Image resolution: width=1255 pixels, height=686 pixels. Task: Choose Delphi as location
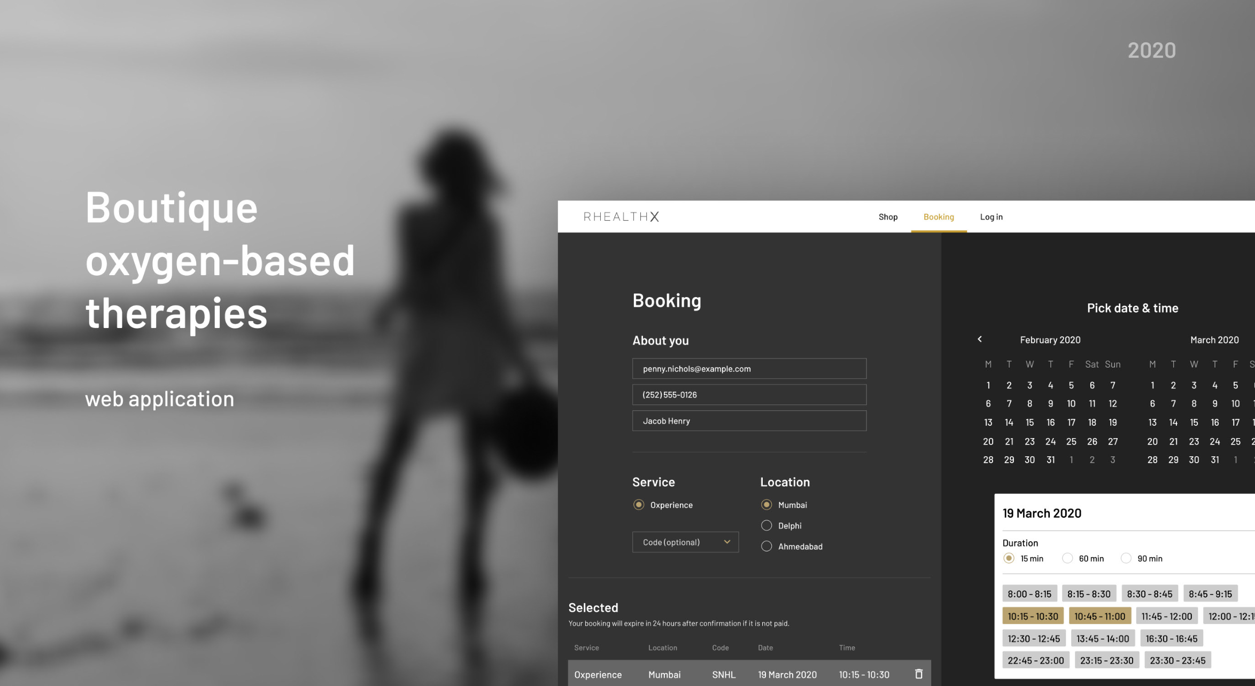point(766,526)
